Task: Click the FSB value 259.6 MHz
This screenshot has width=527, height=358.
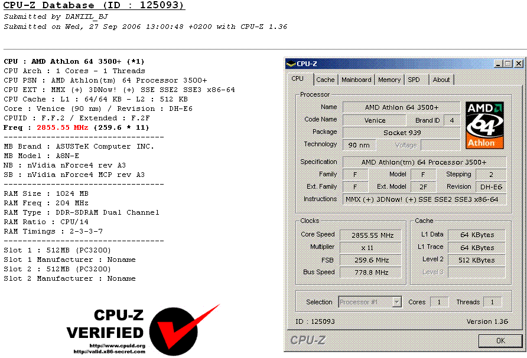Action: [x=370, y=260]
